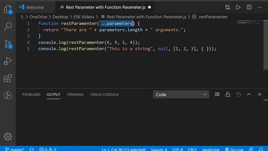Open the notifications bell in status bar
268x151 pixels.
click(261, 149)
